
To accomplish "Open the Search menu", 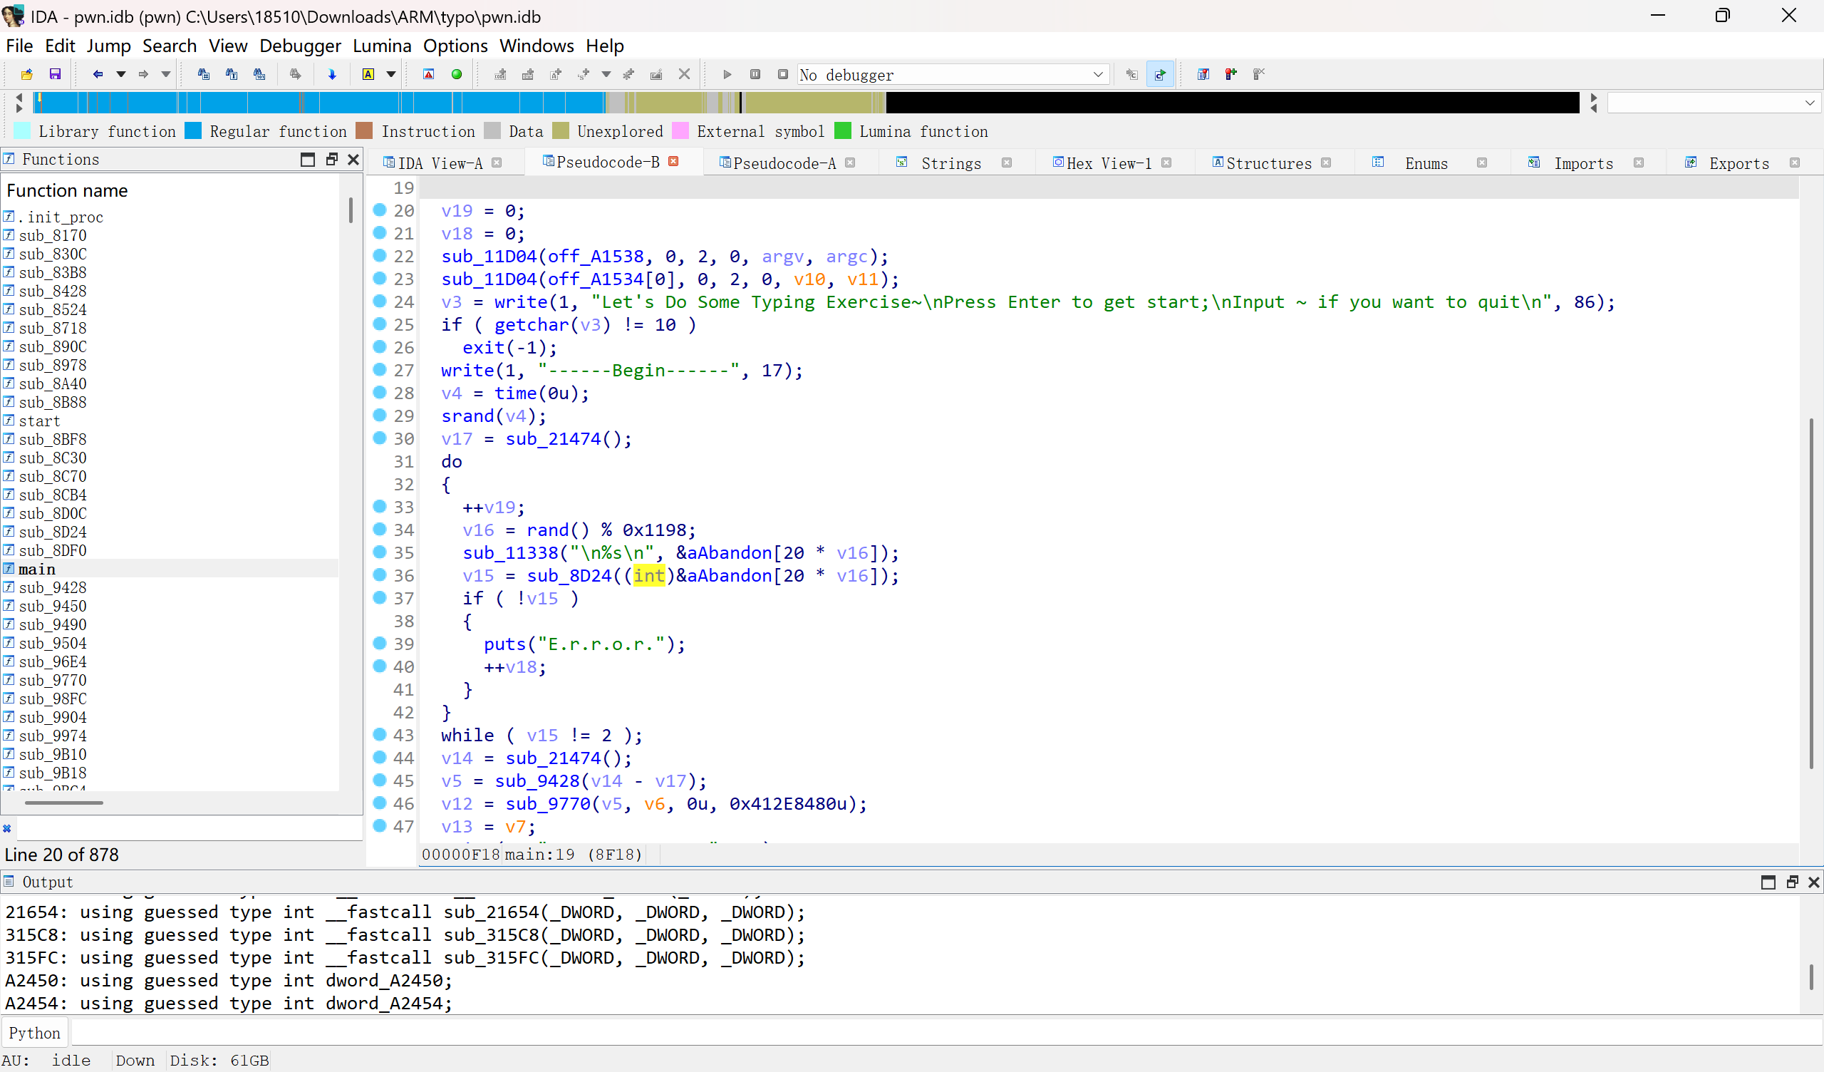I will [x=170, y=46].
